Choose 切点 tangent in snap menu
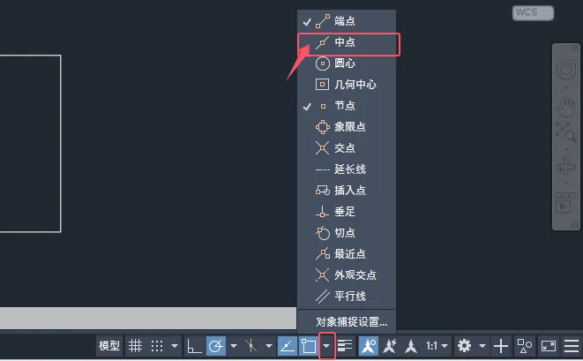This screenshot has height=361, width=583. tap(347, 233)
